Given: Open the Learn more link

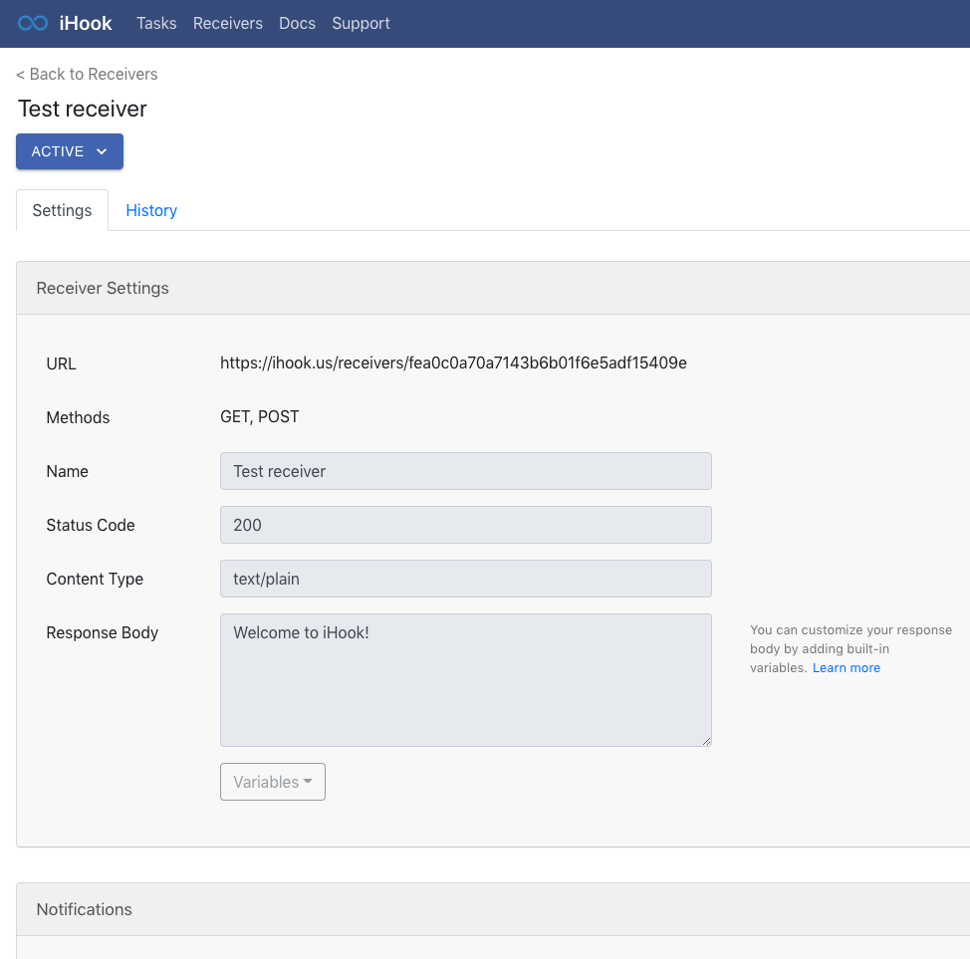Looking at the screenshot, I should (x=847, y=668).
